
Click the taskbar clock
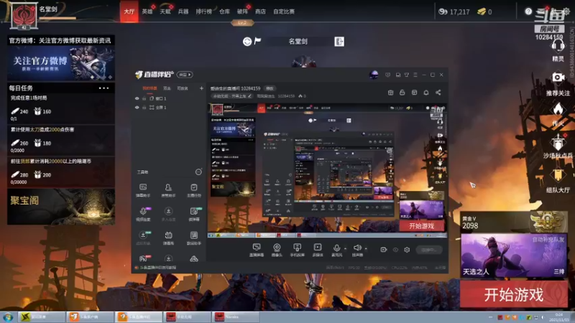pyautogui.click(x=559, y=317)
